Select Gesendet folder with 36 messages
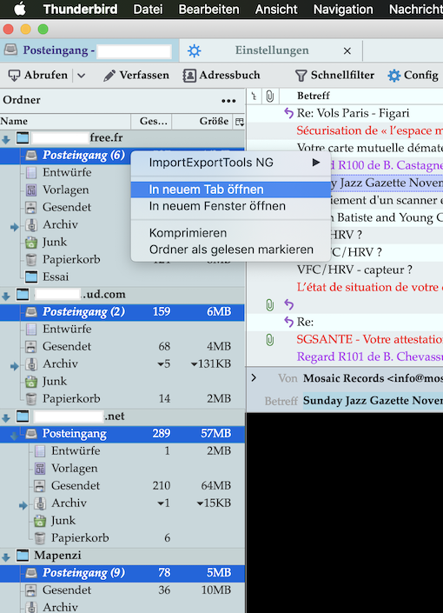This screenshot has height=613, width=443. (122, 590)
